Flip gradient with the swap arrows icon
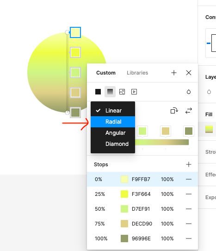The height and width of the screenshot is (251, 216). (189, 111)
